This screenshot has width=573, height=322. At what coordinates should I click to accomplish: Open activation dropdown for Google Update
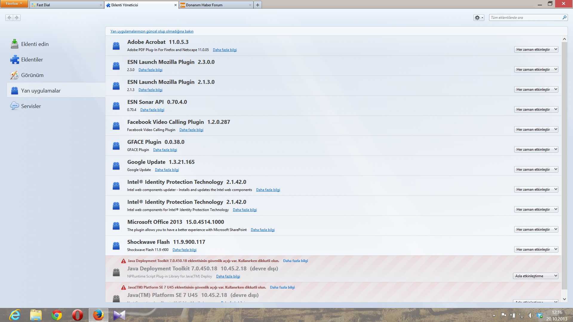tap(536, 170)
